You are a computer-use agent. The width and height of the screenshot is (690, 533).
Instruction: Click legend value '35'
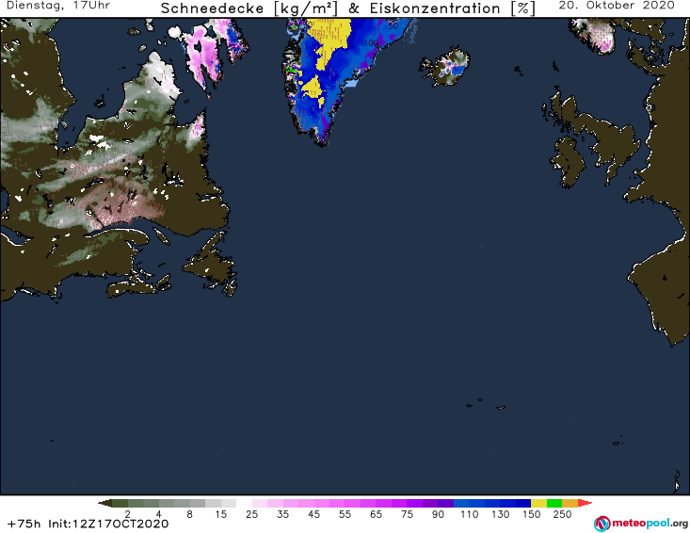(x=282, y=514)
